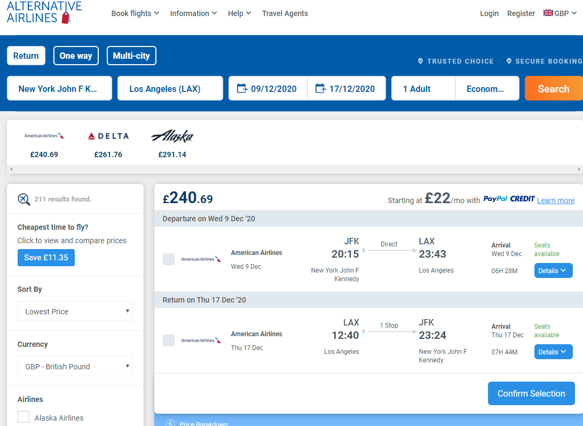The image size is (583, 426).
Task: Select the outbound JFK to LAX flight checkbox
Action: [x=169, y=259]
